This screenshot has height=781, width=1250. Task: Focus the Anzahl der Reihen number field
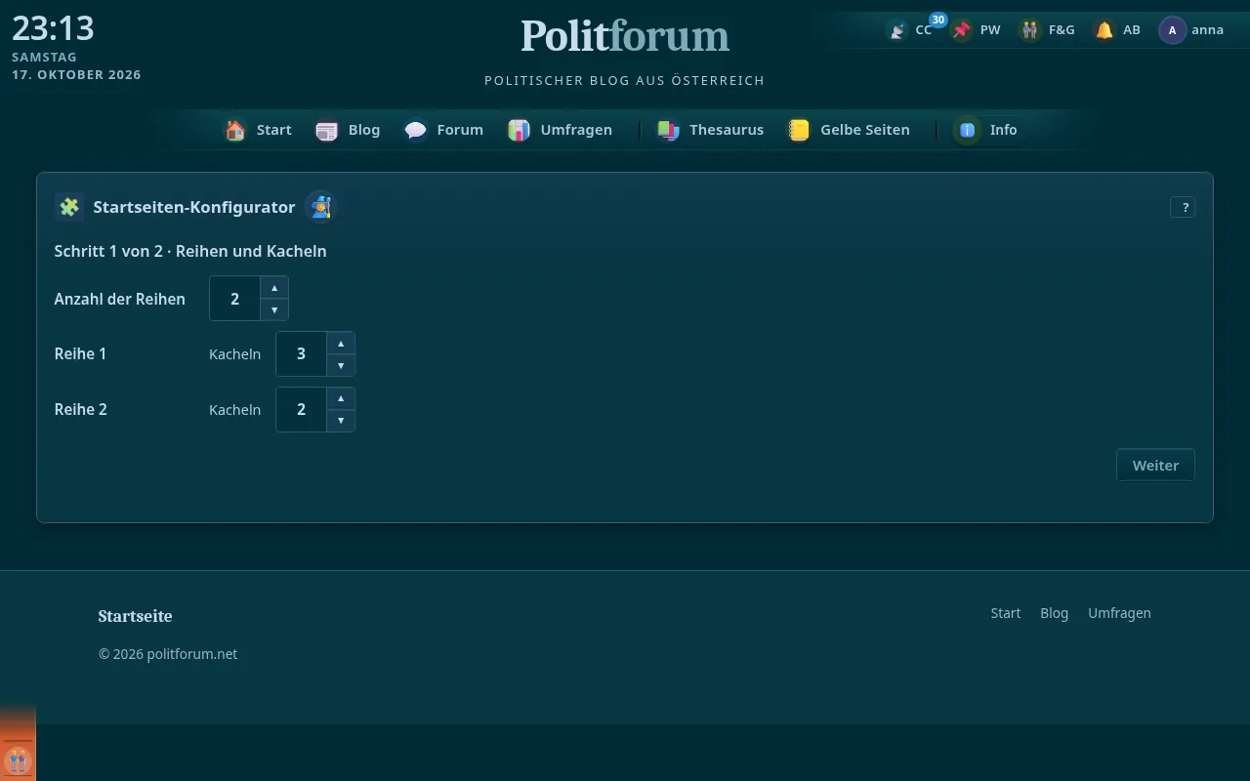[235, 299]
